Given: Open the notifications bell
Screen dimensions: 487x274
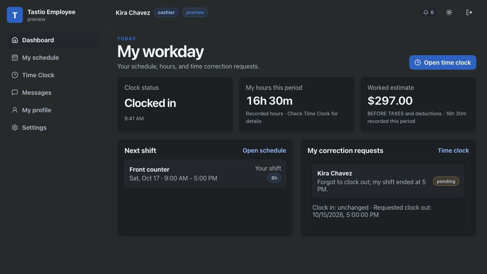Looking at the screenshot, I should pos(428,13).
